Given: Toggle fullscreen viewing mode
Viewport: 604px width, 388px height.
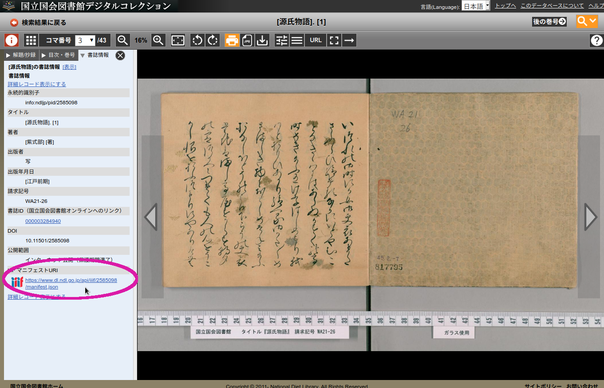Looking at the screenshot, I should point(334,40).
